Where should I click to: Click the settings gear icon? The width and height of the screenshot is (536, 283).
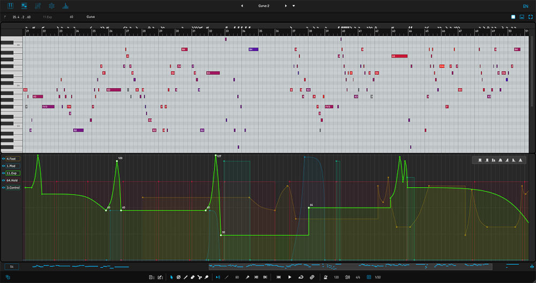click(x=51, y=6)
